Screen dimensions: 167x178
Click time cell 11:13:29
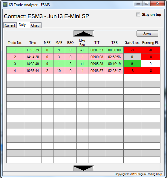(x=33, y=50)
